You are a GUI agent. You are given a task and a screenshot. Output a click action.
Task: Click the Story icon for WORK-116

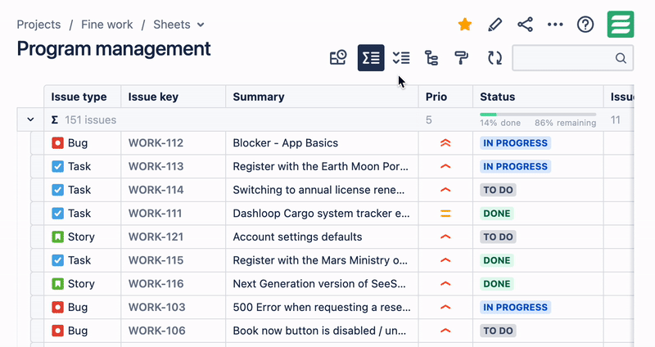click(57, 284)
